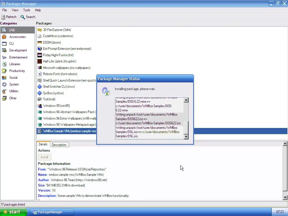Select the (All) category icon

[4, 30]
